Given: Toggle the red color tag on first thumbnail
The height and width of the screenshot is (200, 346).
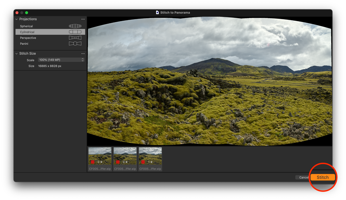Looking at the screenshot, I should coord(93,162).
